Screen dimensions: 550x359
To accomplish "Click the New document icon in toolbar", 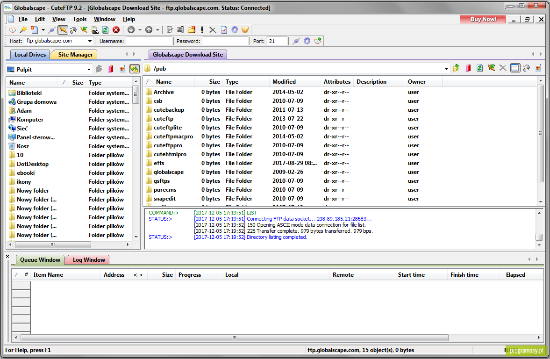I will pyautogui.click(x=35, y=30).
